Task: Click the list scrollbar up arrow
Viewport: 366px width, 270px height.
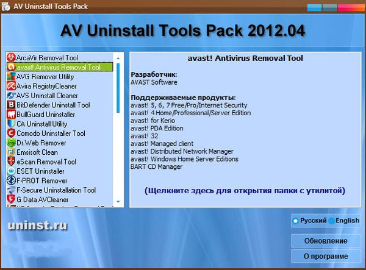Action: [118, 58]
